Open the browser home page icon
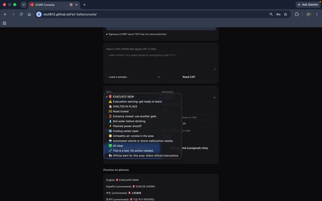 (30, 14)
